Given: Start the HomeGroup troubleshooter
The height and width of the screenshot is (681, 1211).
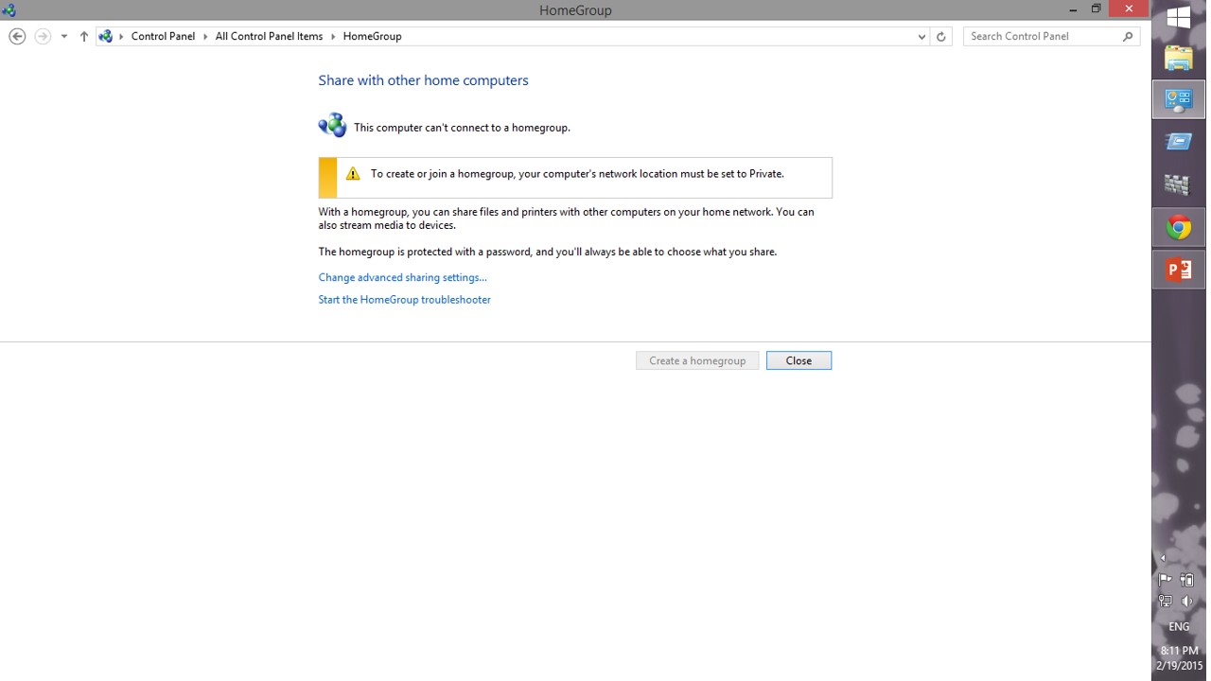Looking at the screenshot, I should [404, 300].
